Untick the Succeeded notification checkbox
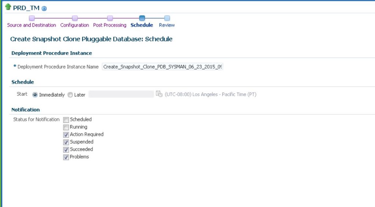 pyautogui.click(x=66, y=150)
